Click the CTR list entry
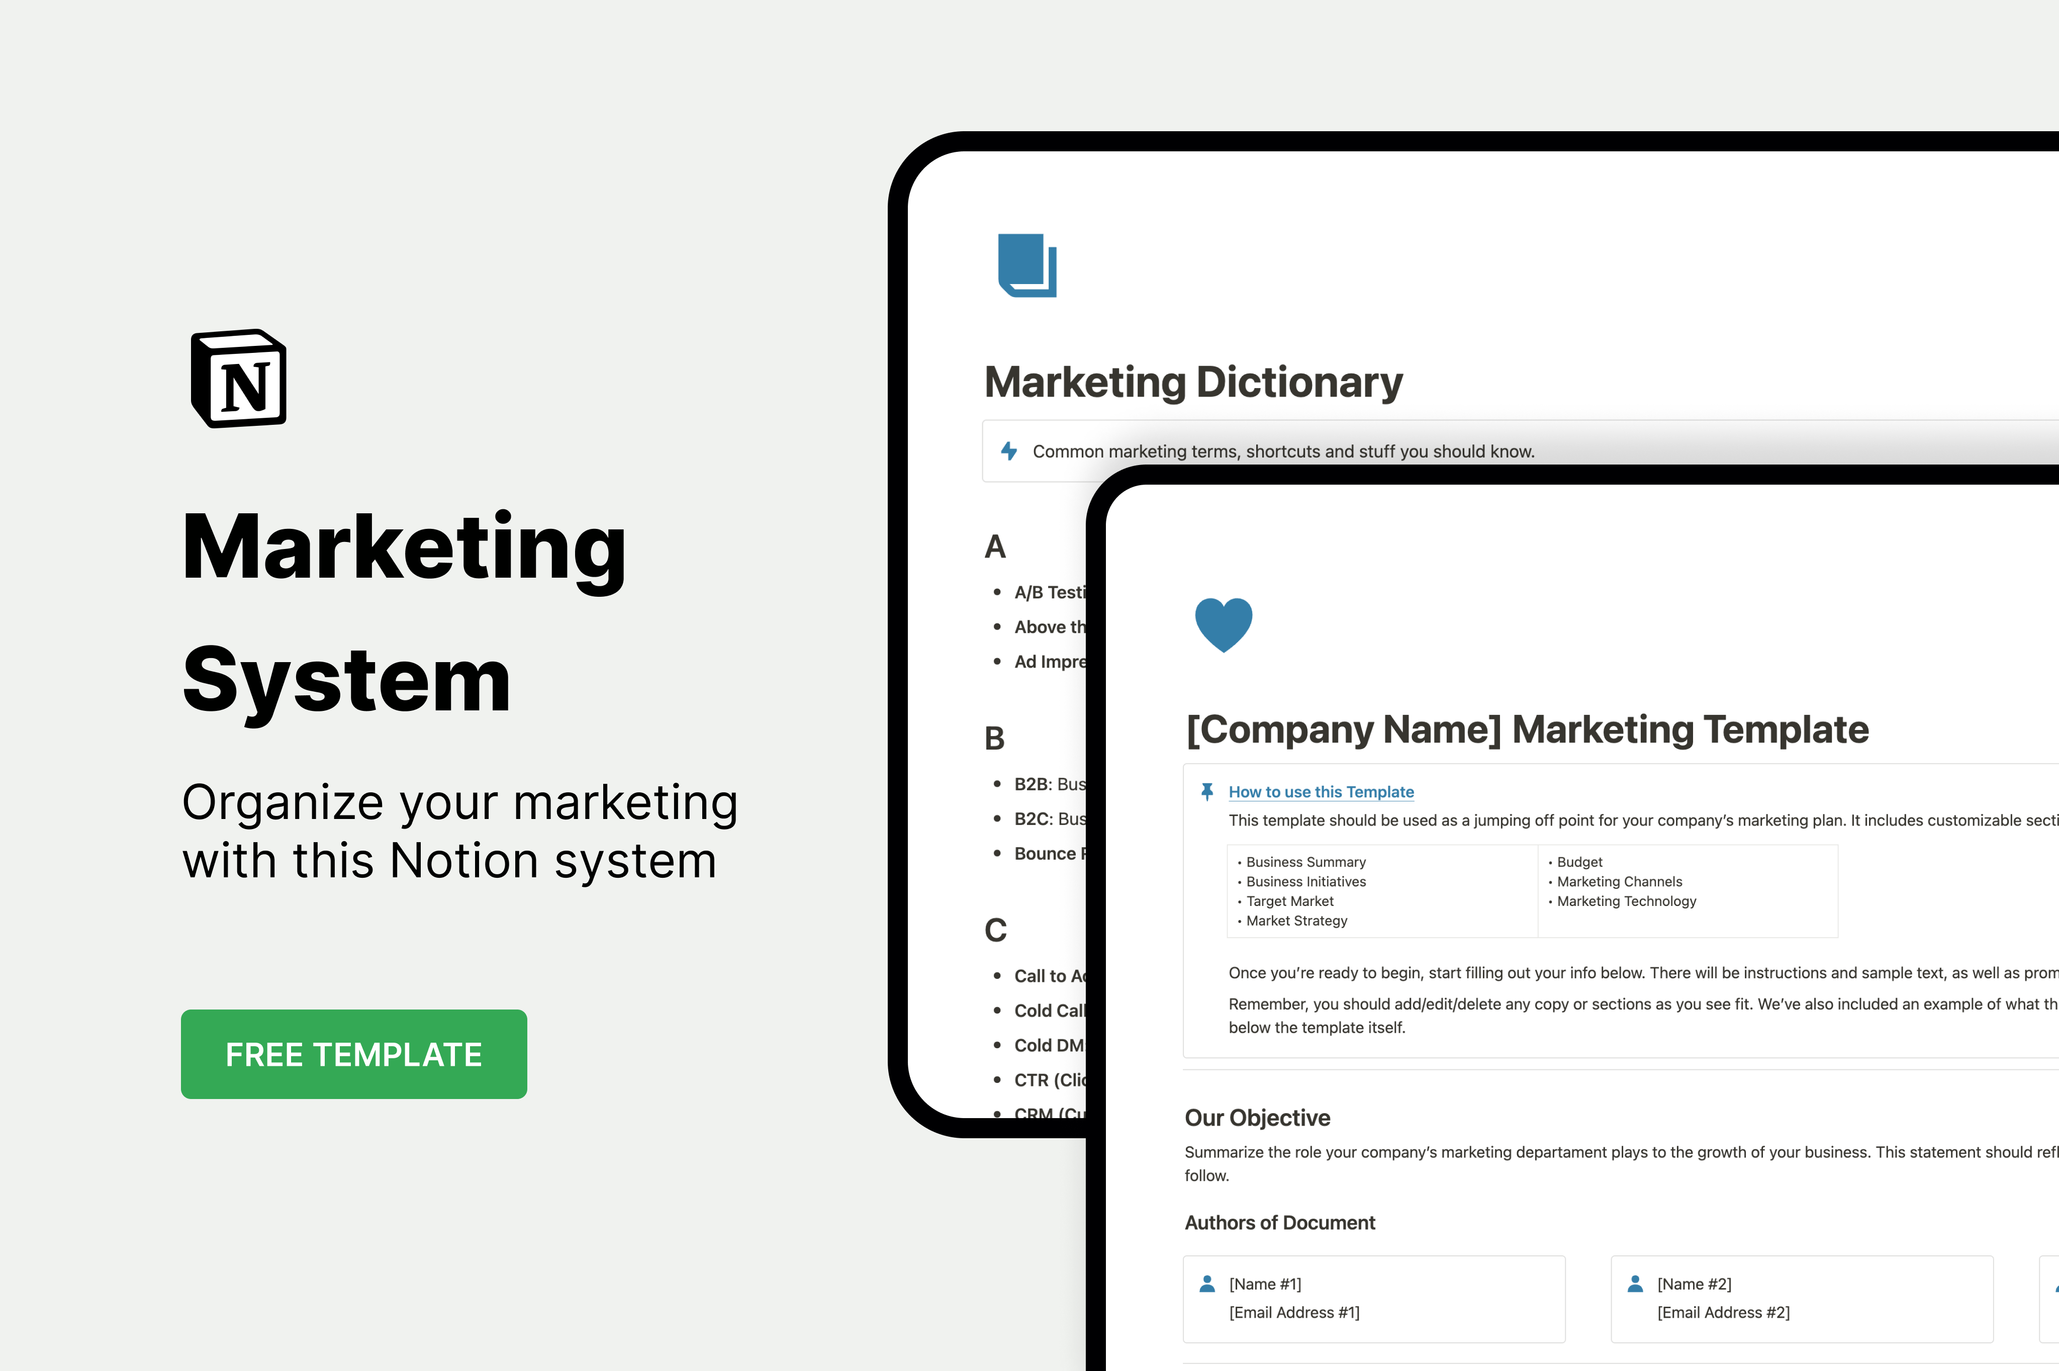This screenshot has height=1371, width=2059. click(x=1049, y=1080)
